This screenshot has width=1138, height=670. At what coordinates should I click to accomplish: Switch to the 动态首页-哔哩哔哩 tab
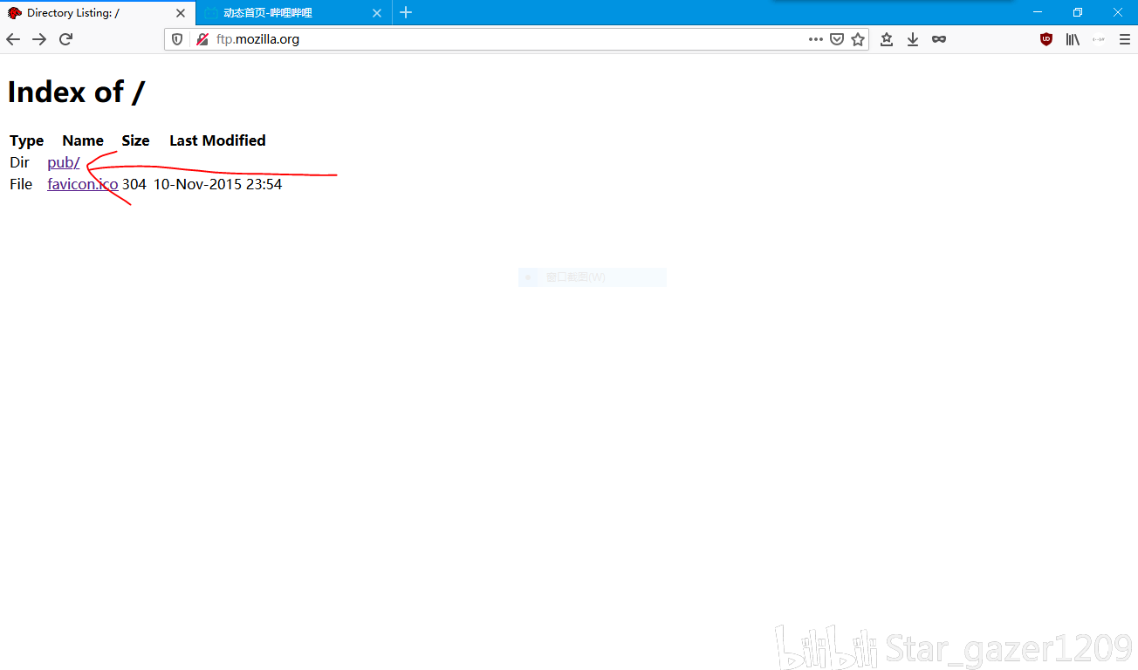pyautogui.click(x=294, y=13)
